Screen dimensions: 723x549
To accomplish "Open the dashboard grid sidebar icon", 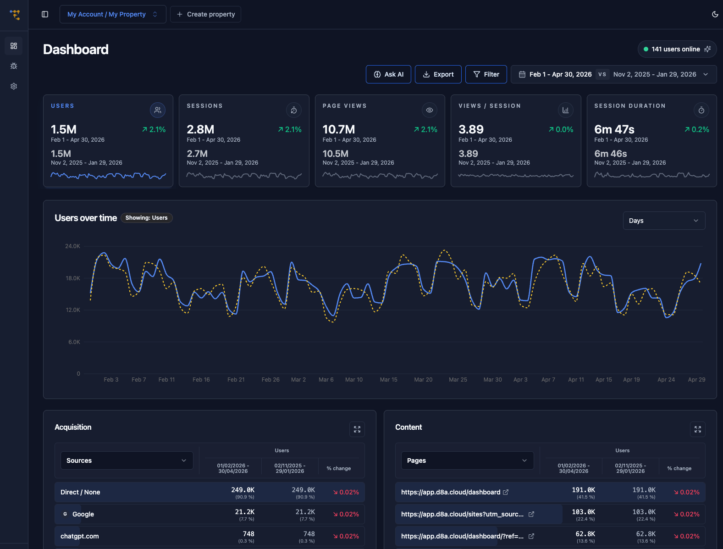I will [14, 46].
